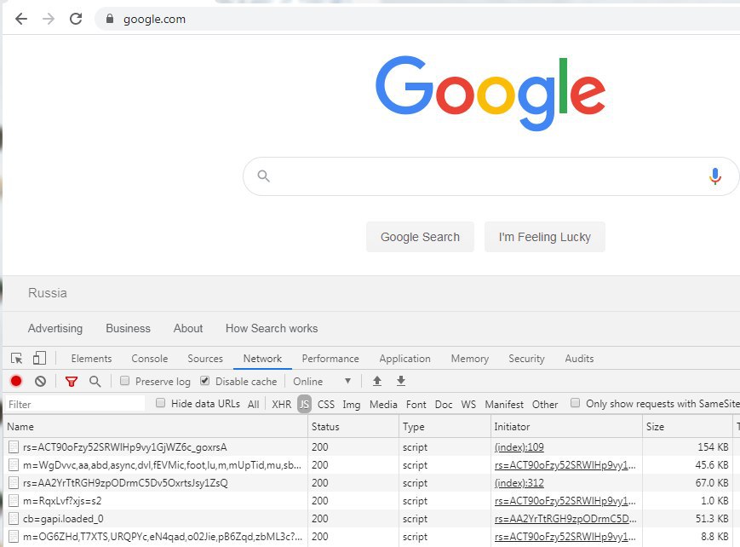Open initiator link rs=AA2YrTtRGH9zpODrmC5D...
Viewport: 740px width, 547px height.
(565, 519)
